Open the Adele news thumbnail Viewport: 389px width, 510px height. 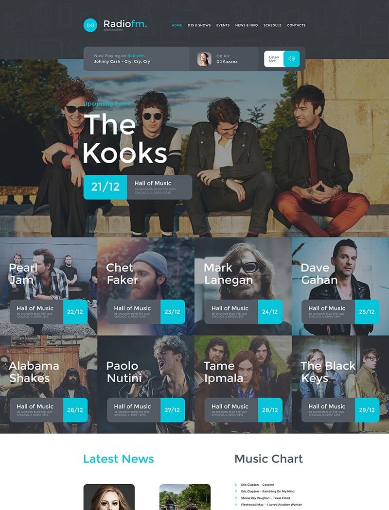109,497
